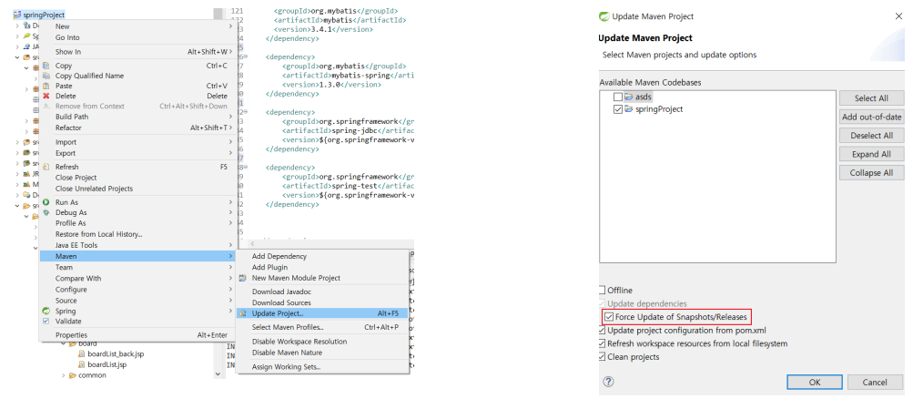
Task: Click the help question mark icon
Action: [x=608, y=382]
